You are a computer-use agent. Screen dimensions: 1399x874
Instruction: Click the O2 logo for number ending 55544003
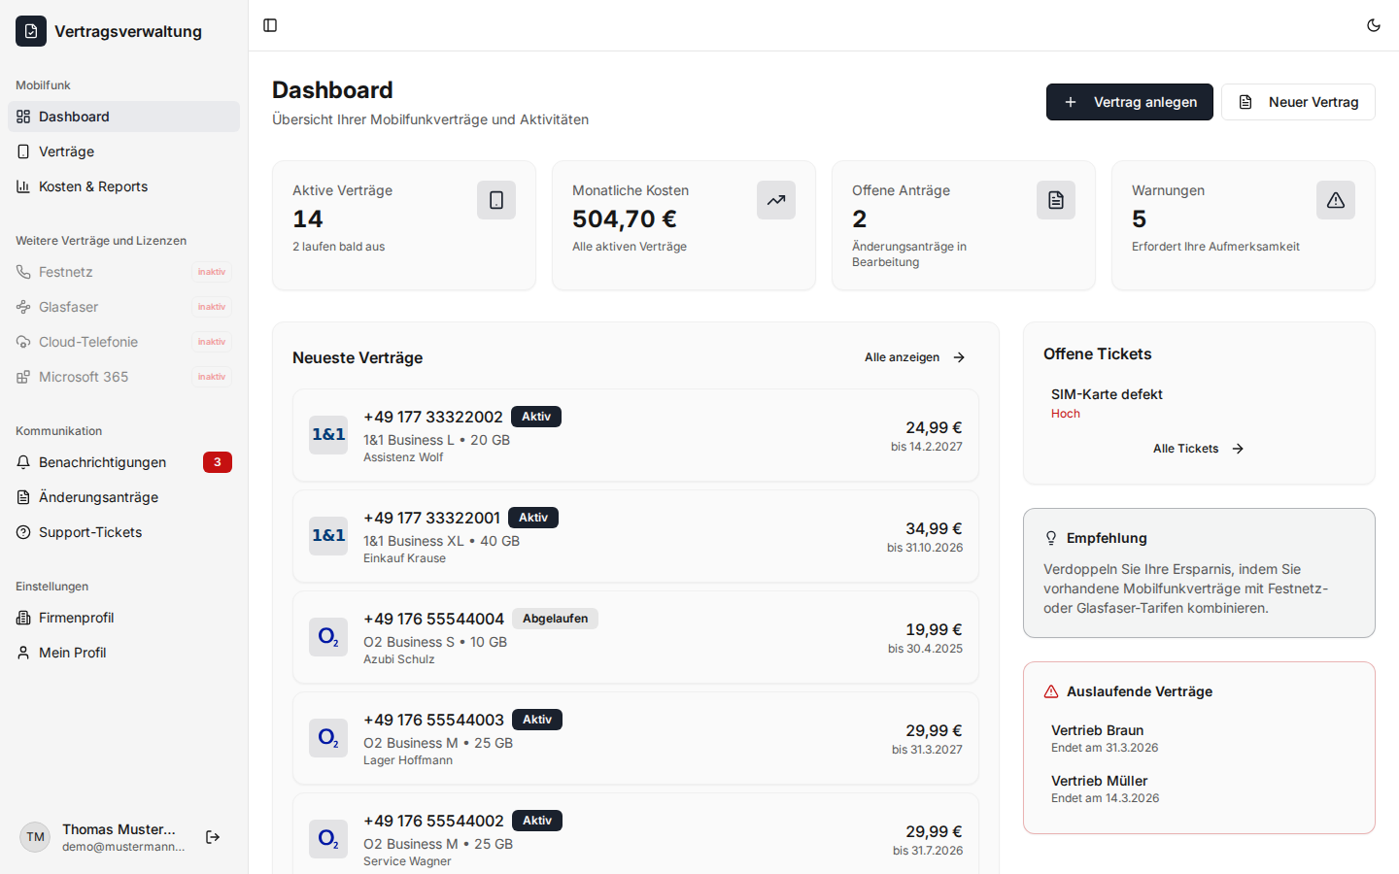[328, 738]
